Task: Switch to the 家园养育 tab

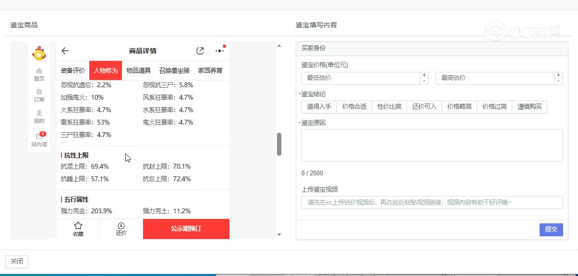Action: pos(211,69)
